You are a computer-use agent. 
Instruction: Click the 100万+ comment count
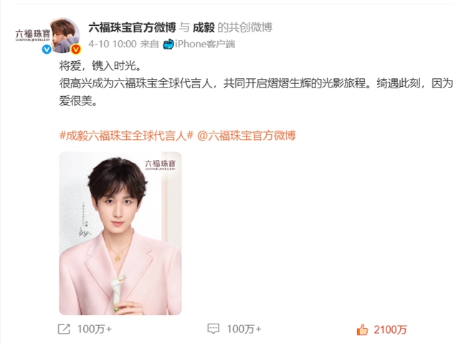244,329
